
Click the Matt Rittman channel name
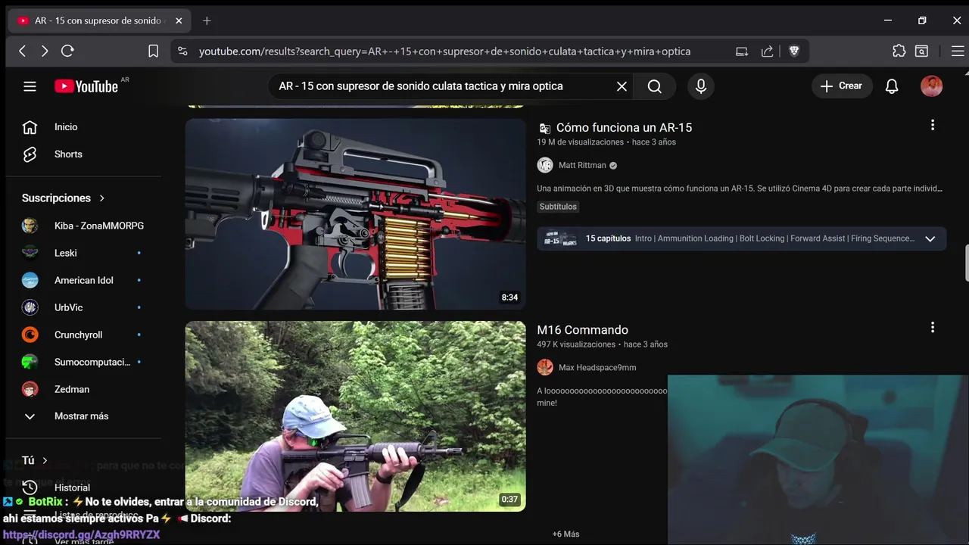582,165
